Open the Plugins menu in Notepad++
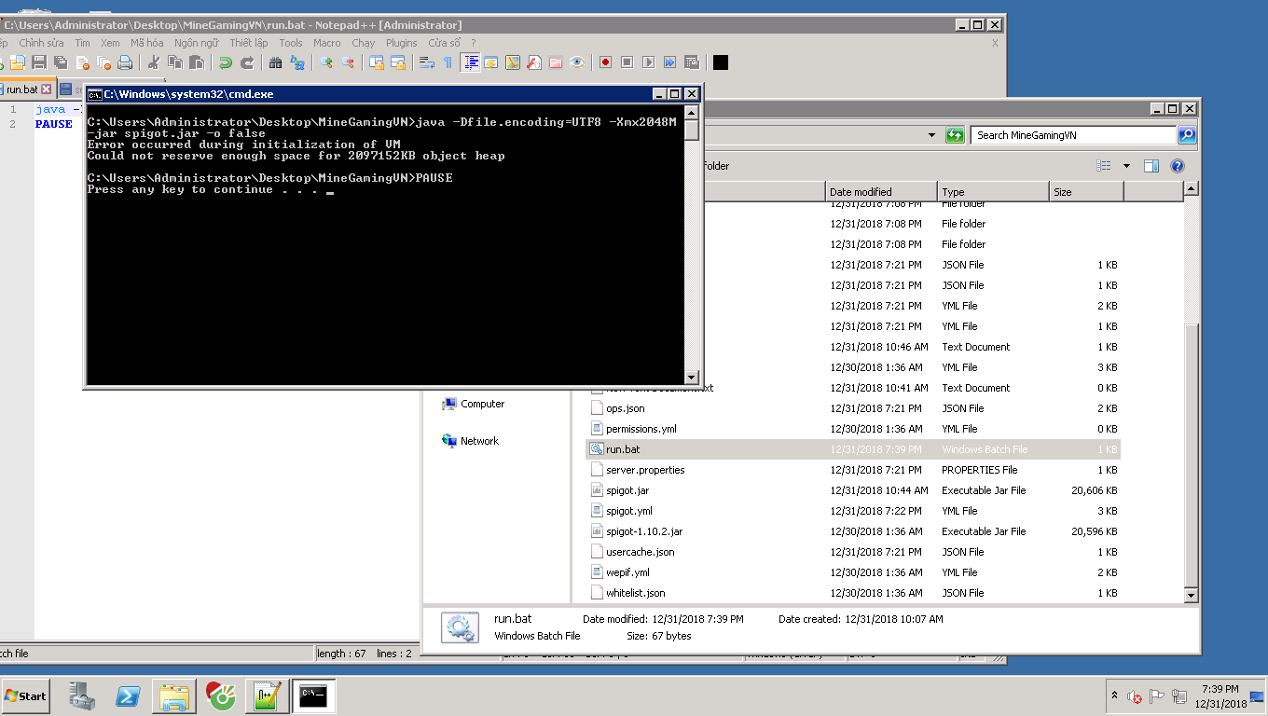This screenshot has width=1268, height=716. (402, 43)
